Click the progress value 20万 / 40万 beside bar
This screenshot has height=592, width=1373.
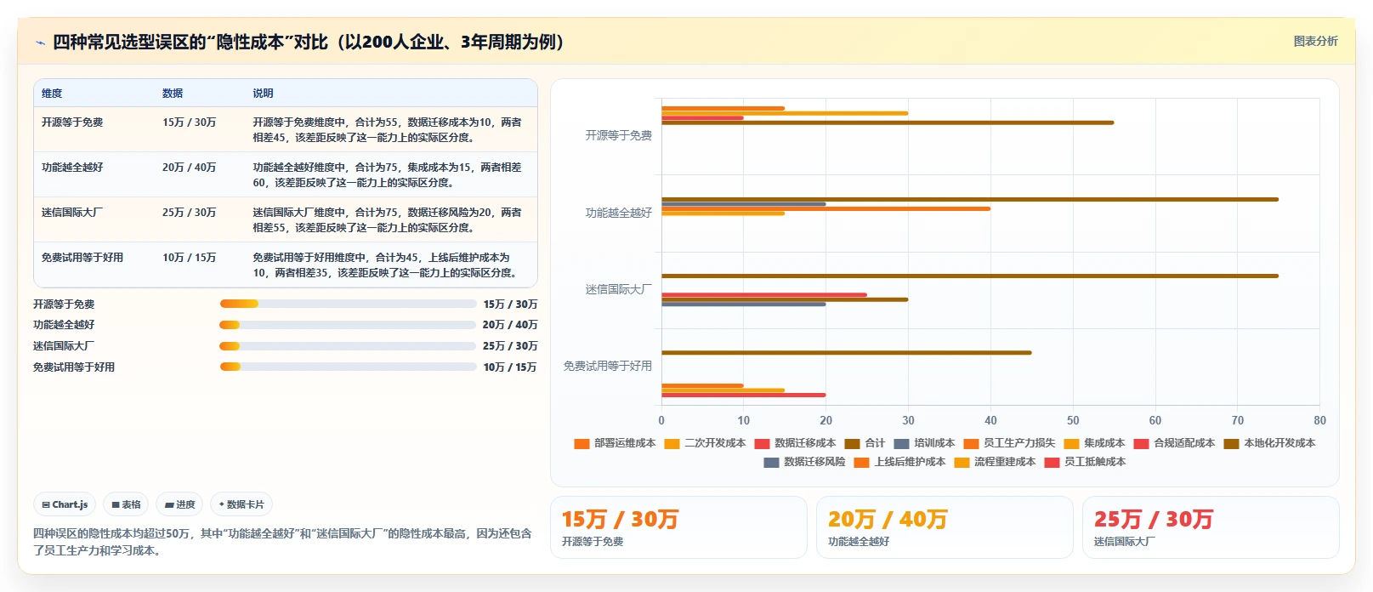pyautogui.click(x=510, y=325)
